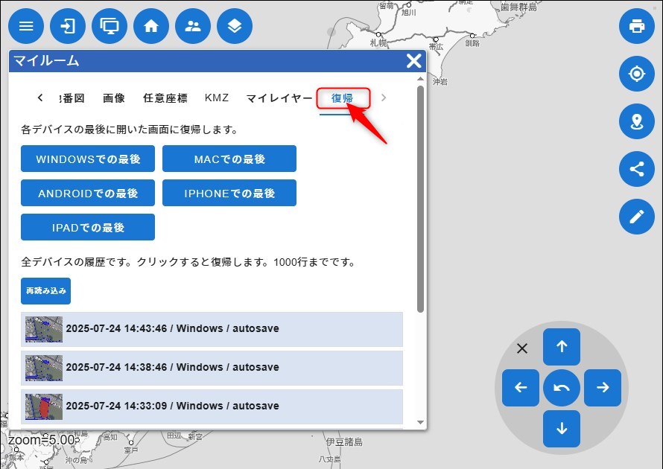This screenshot has width=663, height=469.
Task: Open the users group icon
Action: point(193,27)
